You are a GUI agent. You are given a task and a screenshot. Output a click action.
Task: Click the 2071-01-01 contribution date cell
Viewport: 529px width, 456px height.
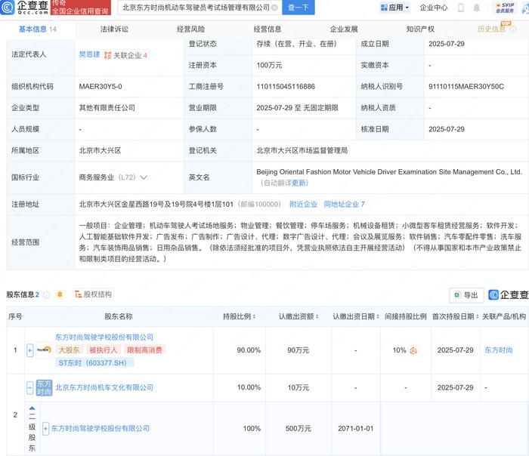coord(356,429)
